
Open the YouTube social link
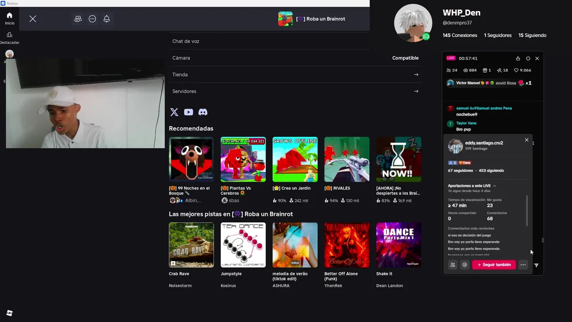189,112
